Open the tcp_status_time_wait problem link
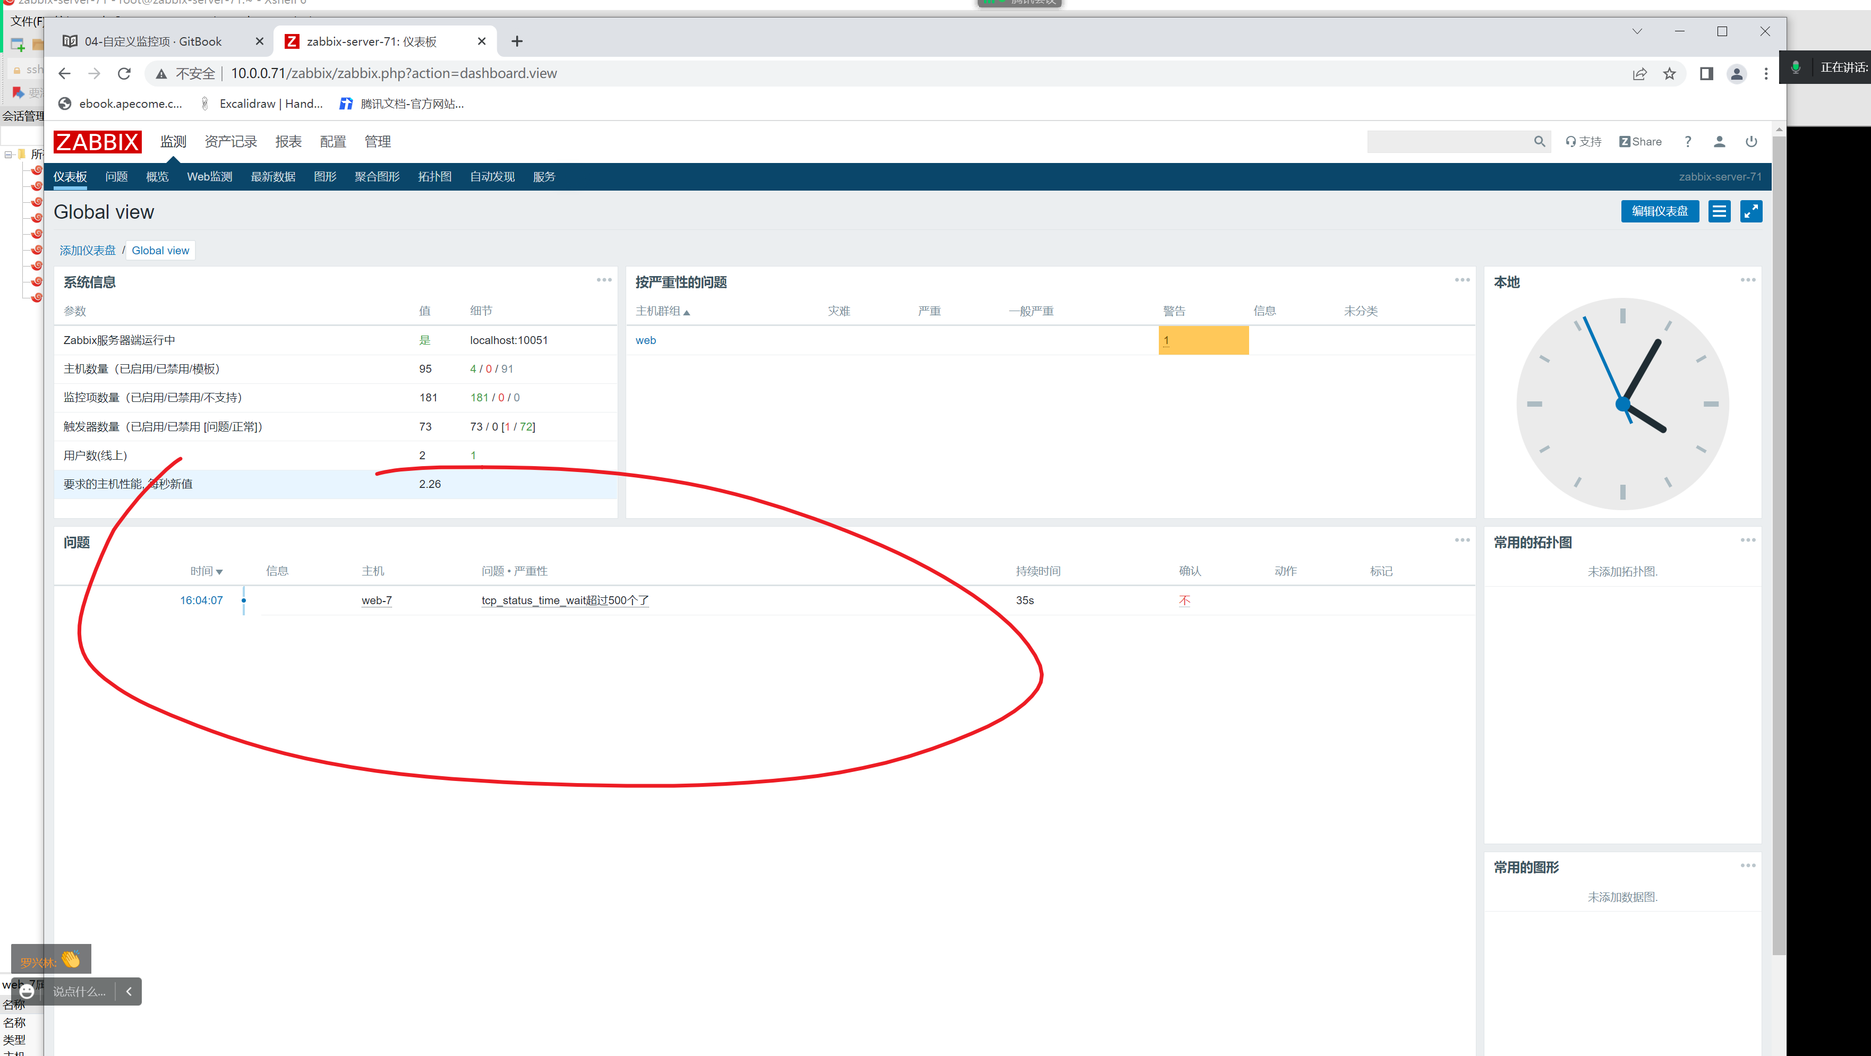1871x1056 pixels. 565,600
